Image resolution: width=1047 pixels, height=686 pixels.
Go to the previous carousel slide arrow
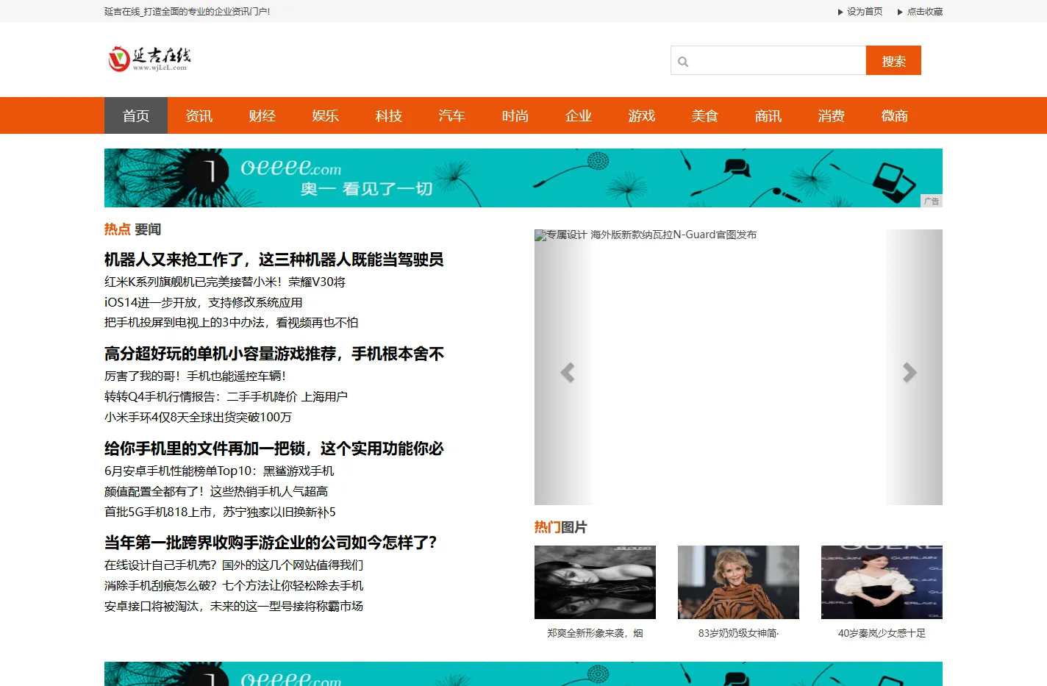pyautogui.click(x=568, y=373)
